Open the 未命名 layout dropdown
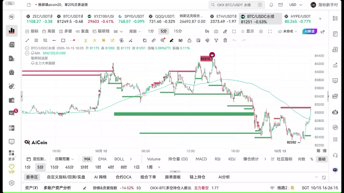The height and width of the screenshot is (193, 344). tap(288, 31)
